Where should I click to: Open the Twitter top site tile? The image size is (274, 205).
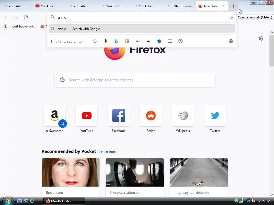click(215, 116)
